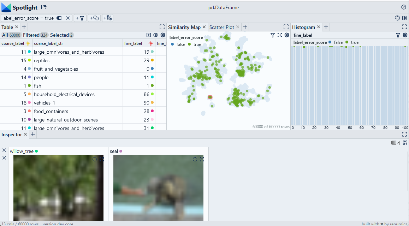The width and height of the screenshot is (409, 226).
Task: Select the Table tab
Action: click(x=7, y=27)
